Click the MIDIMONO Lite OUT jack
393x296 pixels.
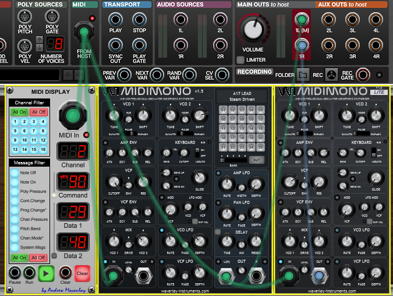pos(319,276)
